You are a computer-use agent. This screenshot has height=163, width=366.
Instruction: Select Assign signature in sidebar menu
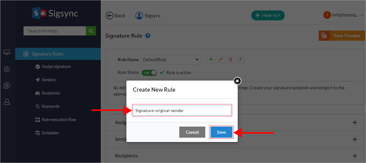(56, 66)
